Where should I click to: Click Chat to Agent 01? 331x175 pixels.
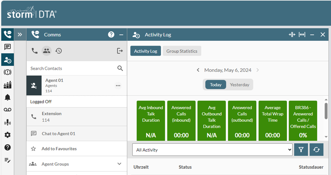pyautogui.click(x=59, y=133)
